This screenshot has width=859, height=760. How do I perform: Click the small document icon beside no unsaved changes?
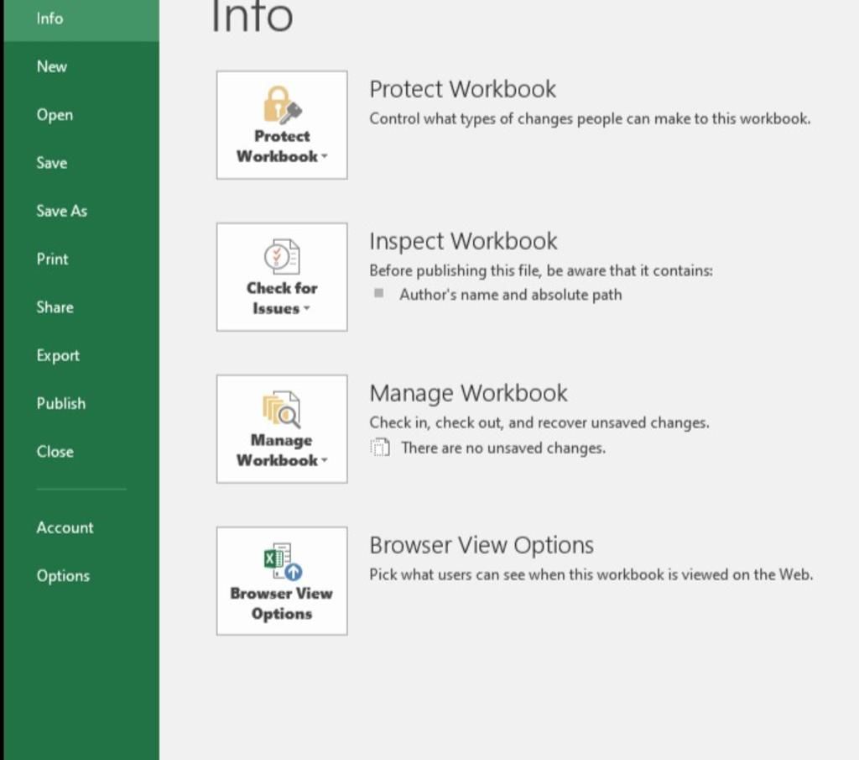pyautogui.click(x=381, y=448)
